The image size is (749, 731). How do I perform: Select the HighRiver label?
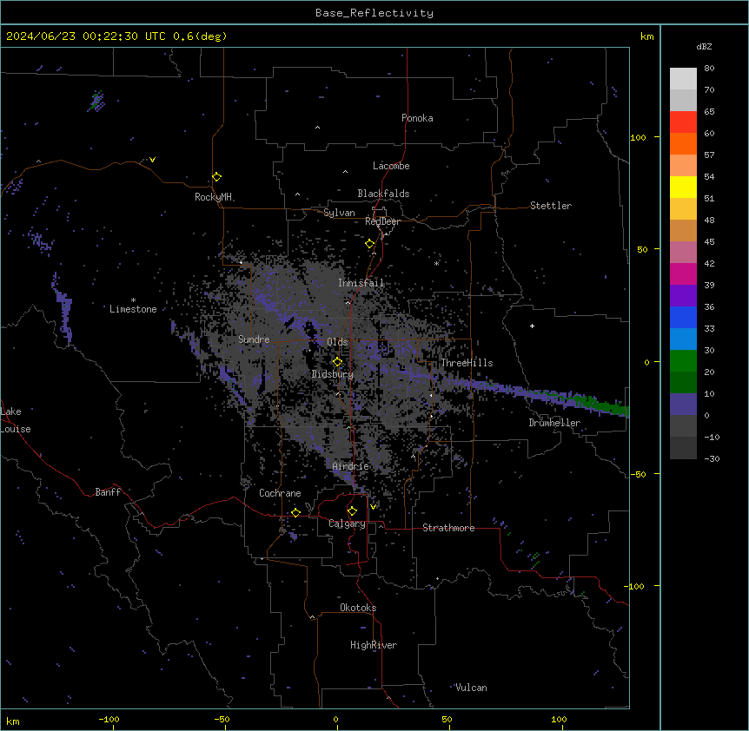(x=374, y=645)
